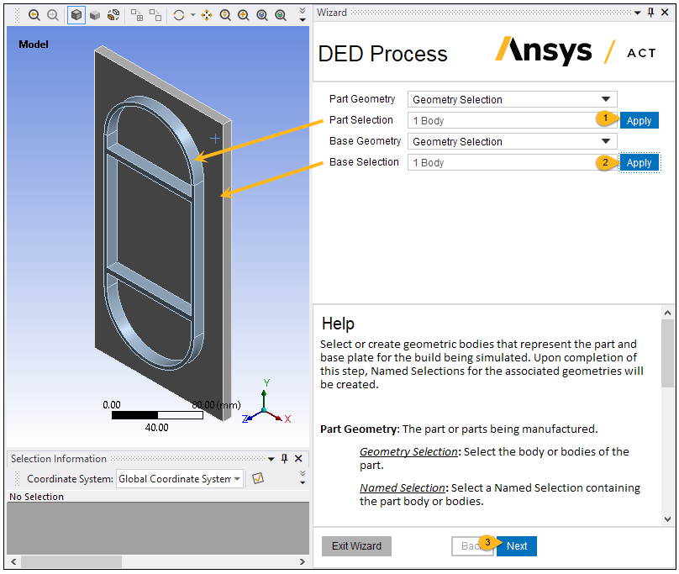Image resolution: width=679 pixels, height=574 pixels.
Task: Click the Help panel scrollbar thumb
Action: (667, 353)
